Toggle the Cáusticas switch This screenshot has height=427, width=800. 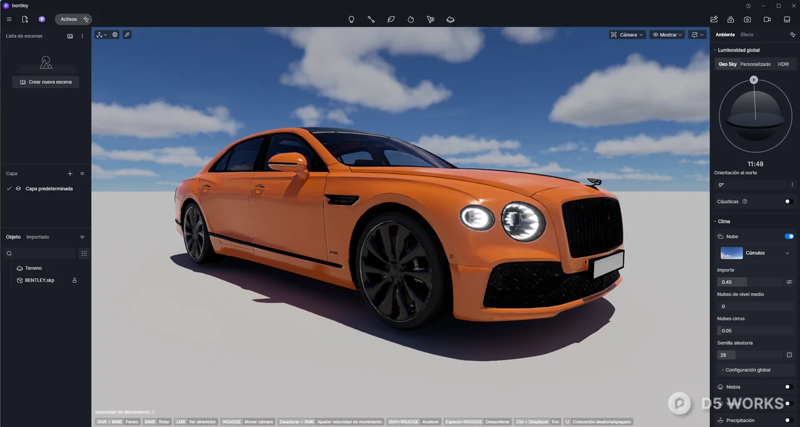pyautogui.click(x=789, y=202)
